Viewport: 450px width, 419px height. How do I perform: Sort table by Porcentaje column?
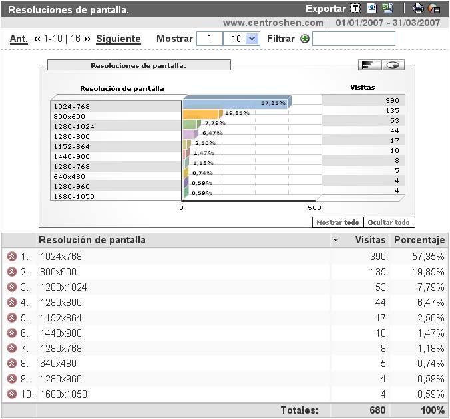(x=419, y=240)
